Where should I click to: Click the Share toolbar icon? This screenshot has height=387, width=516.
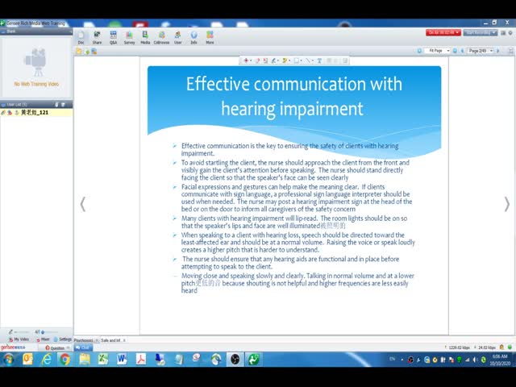click(97, 37)
